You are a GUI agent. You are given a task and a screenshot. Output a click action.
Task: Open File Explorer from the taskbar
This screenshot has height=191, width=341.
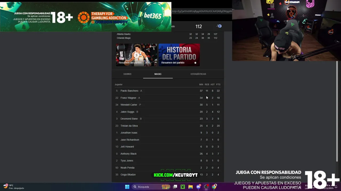pos(190,187)
